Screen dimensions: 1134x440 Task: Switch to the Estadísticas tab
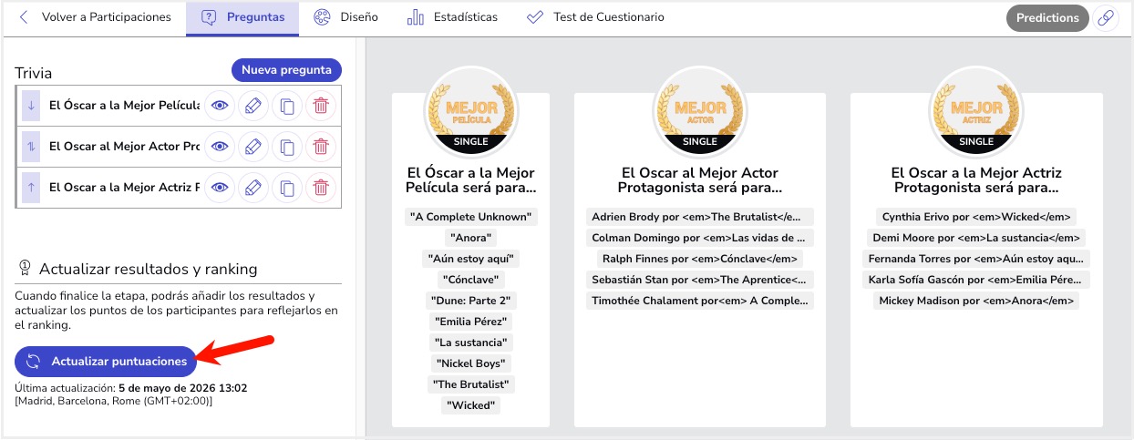coord(452,17)
